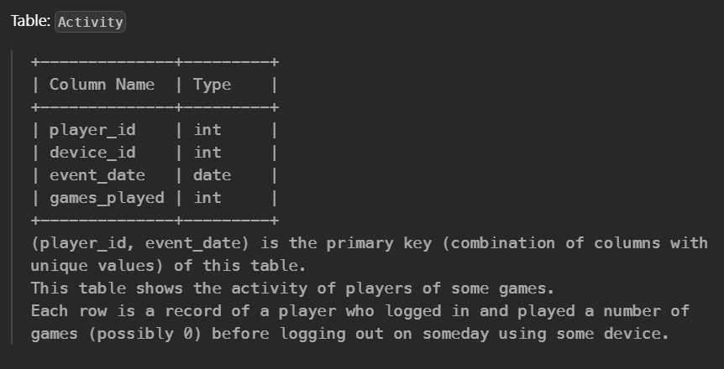Click the date type beside event_date

212,175
